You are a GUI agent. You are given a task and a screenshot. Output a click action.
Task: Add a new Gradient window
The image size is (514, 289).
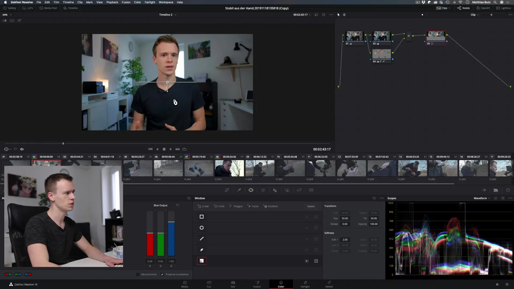[271, 206]
